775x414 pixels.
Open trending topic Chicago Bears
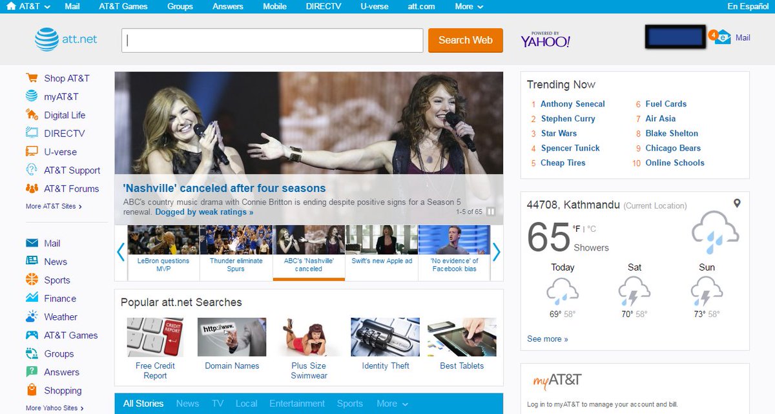(x=673, y=148)
